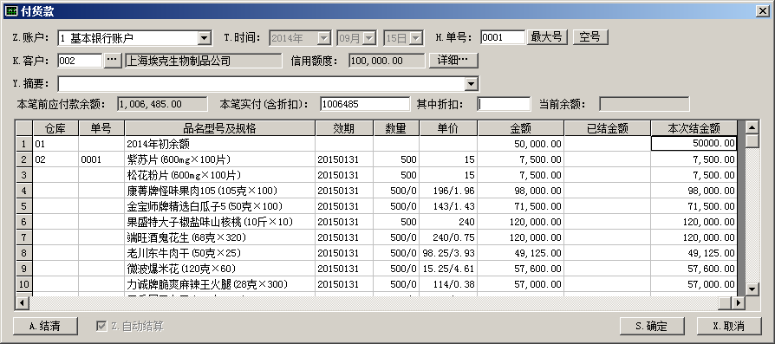Click the 详细… button
The image size is (775, 344).
[453, 61]
